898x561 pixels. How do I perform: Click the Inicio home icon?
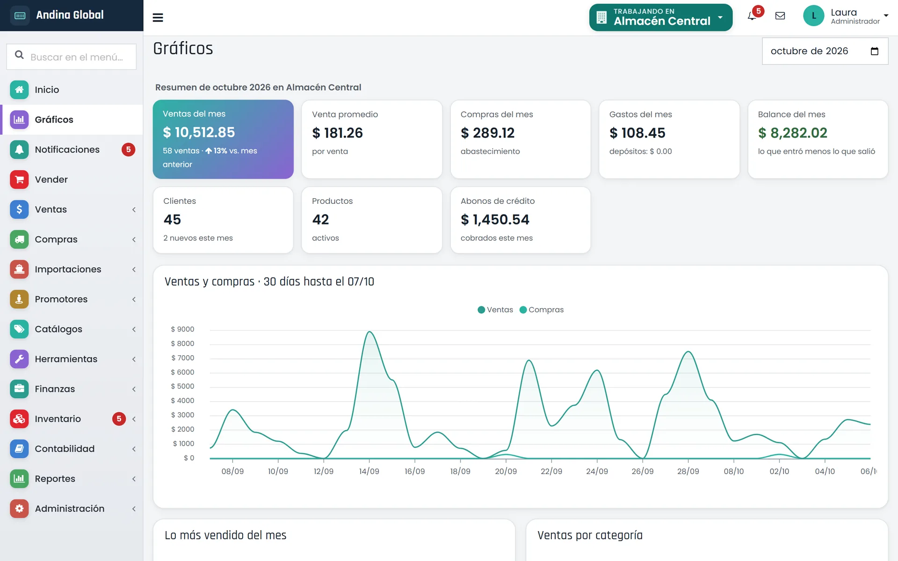click(x=19, y=90)
